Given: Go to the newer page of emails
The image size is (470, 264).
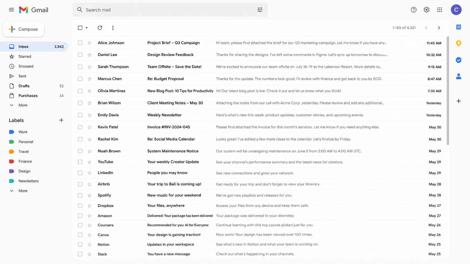Looking at the screenshot, I should tap(426, 28).
